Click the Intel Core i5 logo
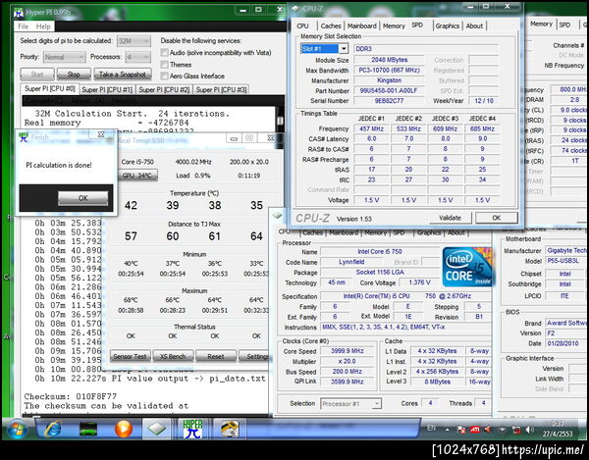 coord(468,267)
